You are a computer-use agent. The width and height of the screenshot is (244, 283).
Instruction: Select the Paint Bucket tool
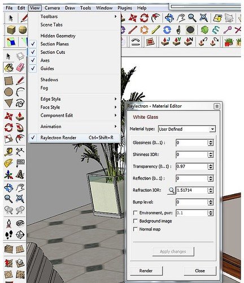pos(8,67)
